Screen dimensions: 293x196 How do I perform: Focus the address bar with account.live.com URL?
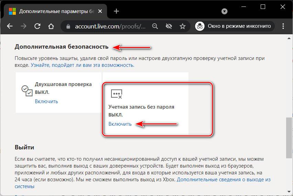pos(110,26)
